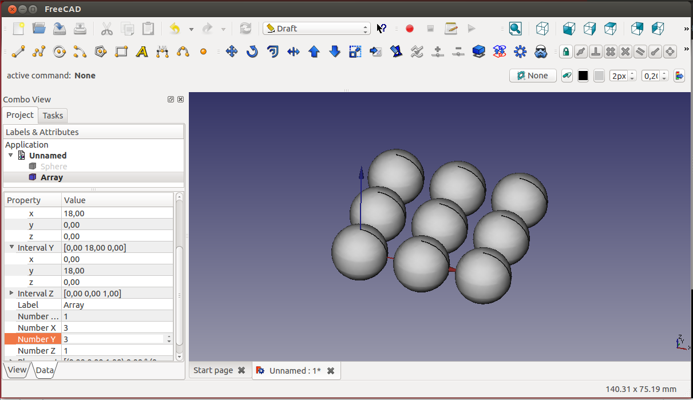Image resolution: width=693 pixels, height=400 pixels.
Task: Open the Start page tab
Action: click(213, 370)
